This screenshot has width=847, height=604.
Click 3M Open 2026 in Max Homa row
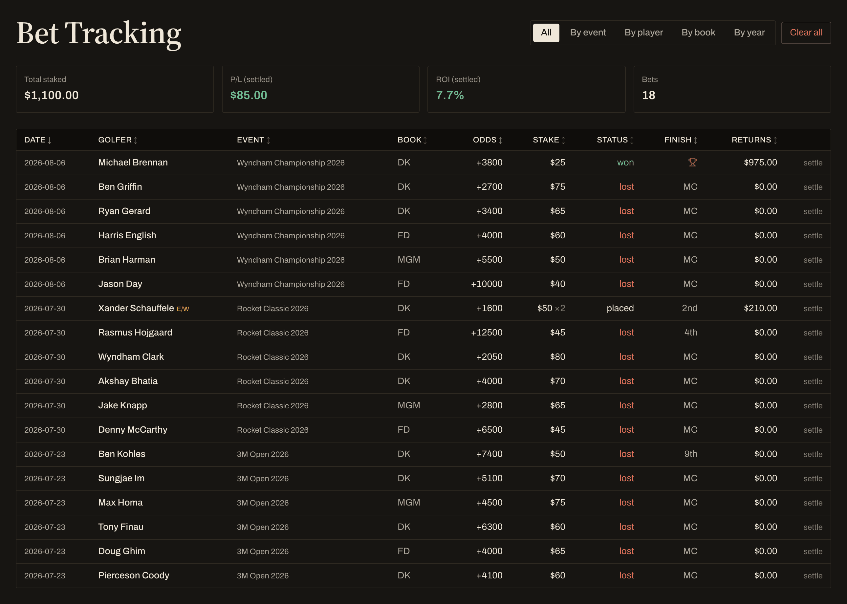(263, 503)
